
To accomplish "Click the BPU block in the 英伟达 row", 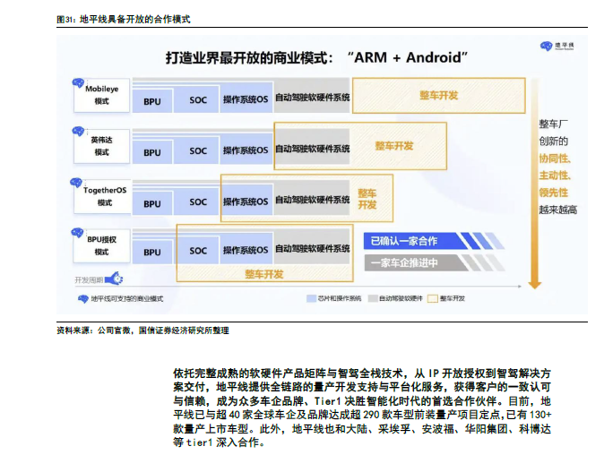I will coord(152,152).
